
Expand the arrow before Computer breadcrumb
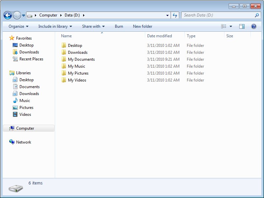point(36,15)
